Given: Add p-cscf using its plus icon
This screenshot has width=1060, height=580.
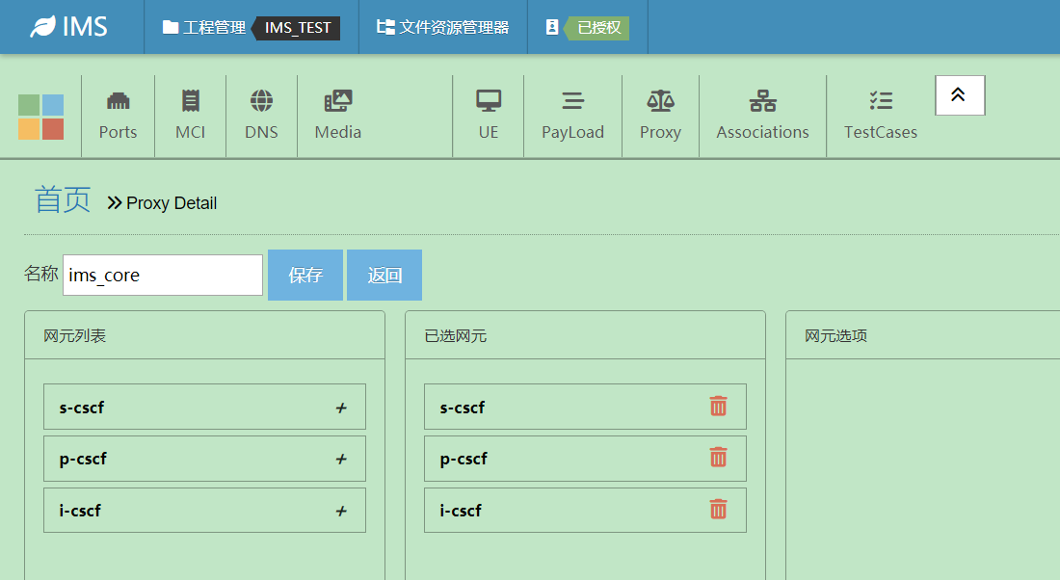Looking at the screenshot, I should tap(341, 460).
